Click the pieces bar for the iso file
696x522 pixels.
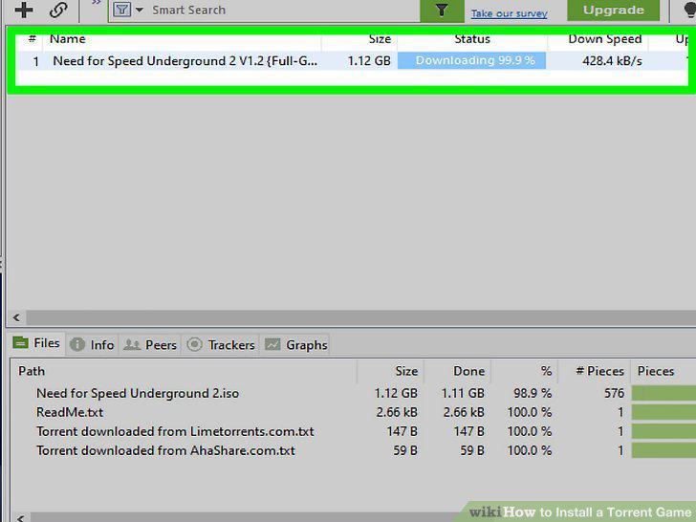coord(663,393)
